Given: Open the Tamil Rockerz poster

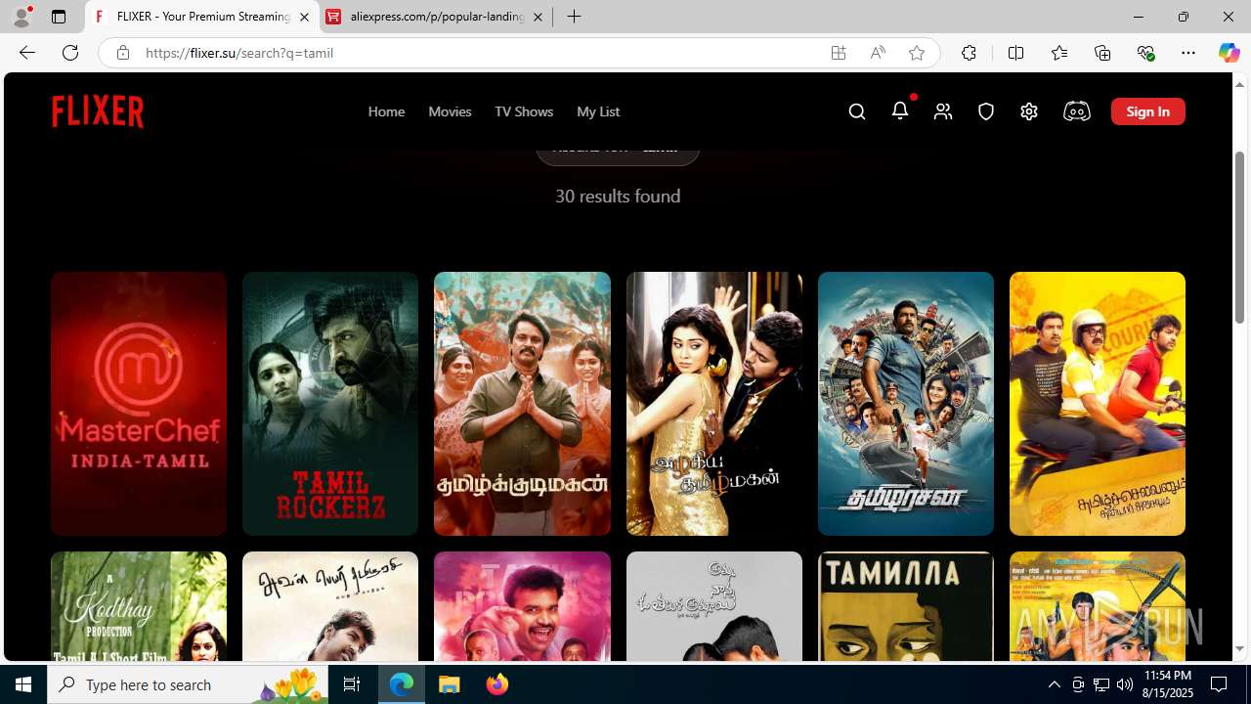Looking at the screenshot, I should [330, 404].
